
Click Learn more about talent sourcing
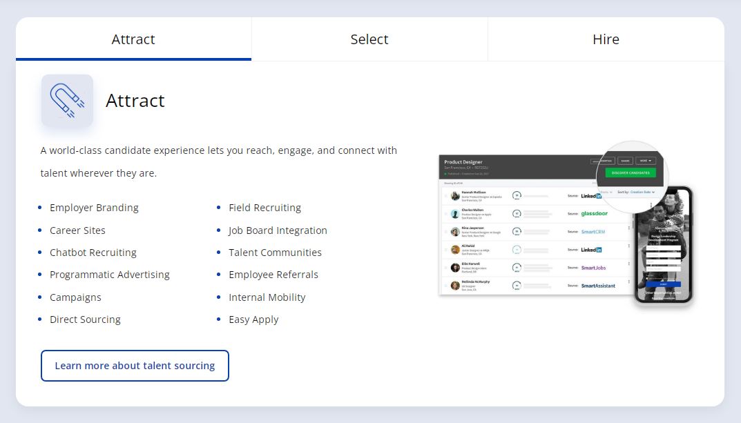[x=135, y=366]
